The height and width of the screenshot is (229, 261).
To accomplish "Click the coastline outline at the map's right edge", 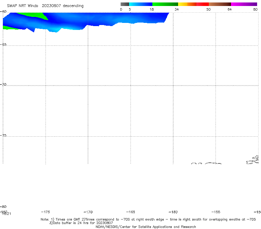I will (x=253, y=160).
